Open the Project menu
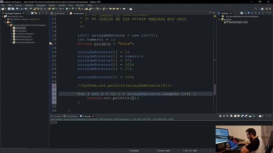The height and width of the screenshot is (153, 273). (62, 5)
